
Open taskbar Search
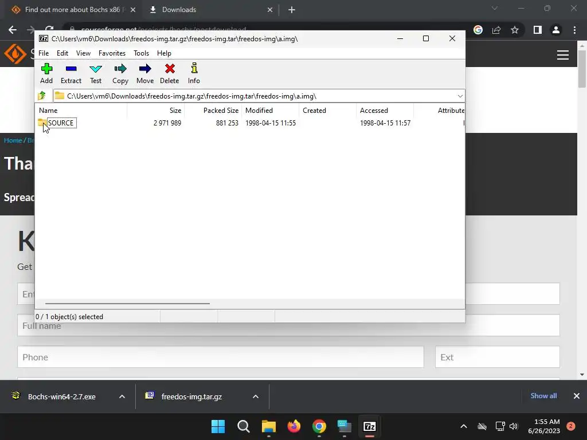click(243, 426)
